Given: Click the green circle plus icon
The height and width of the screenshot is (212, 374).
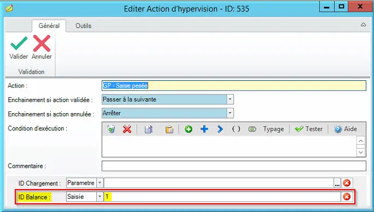Looking at the screenshot, I should coord(189,129).
